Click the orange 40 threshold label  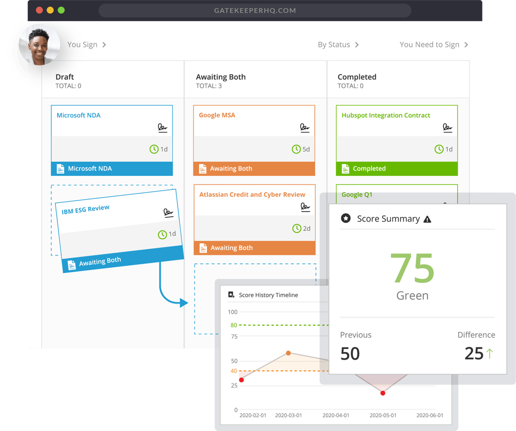pos(234,371)
